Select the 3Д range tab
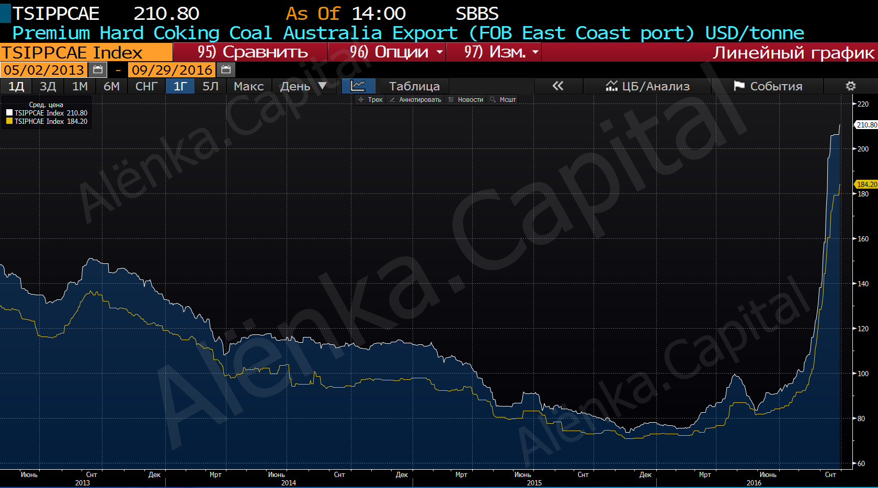 pos(48,86)
